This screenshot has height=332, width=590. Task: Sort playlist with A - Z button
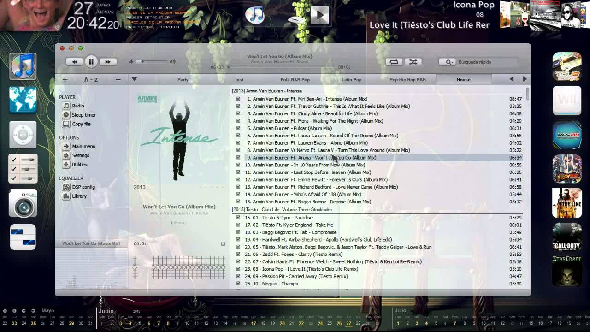tap(91, 79)
